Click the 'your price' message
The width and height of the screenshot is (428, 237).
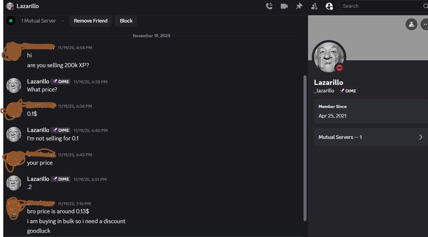pos(40,163)
